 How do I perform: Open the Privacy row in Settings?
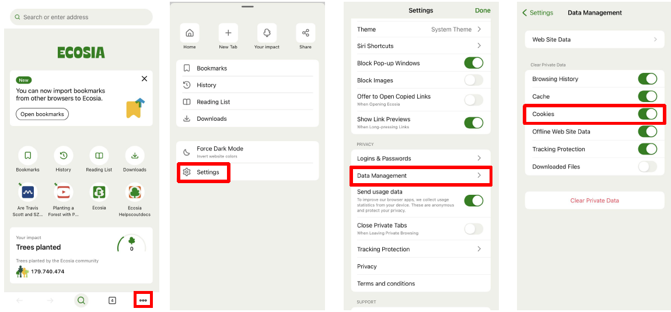tap(421, 266)
